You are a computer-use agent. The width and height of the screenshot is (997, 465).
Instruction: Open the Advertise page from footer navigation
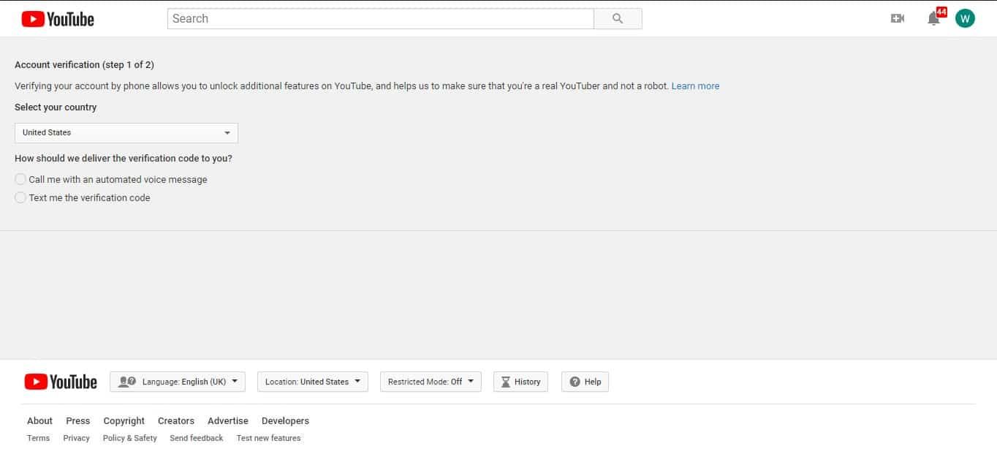227,420
